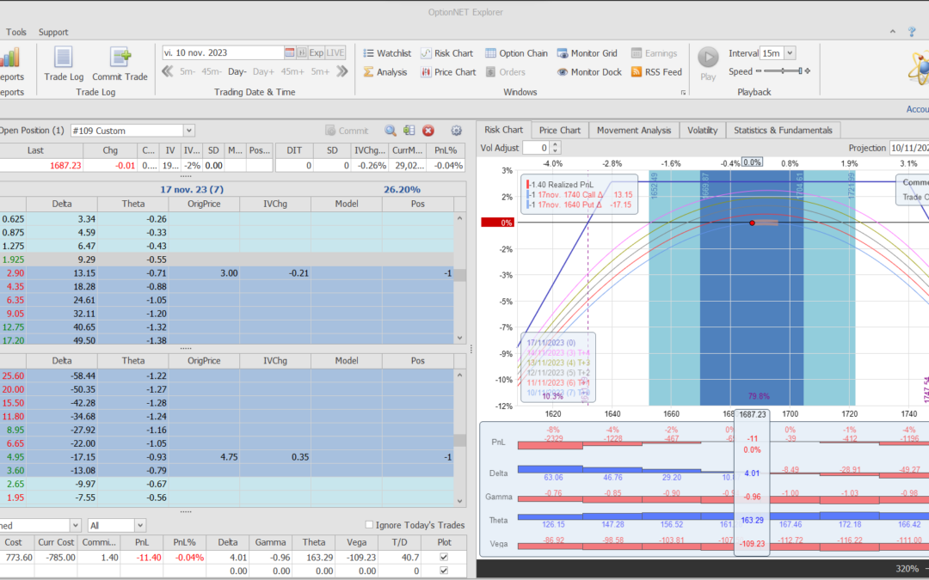
Task: Show the Monitor Dock
Action: coord(588,72)
